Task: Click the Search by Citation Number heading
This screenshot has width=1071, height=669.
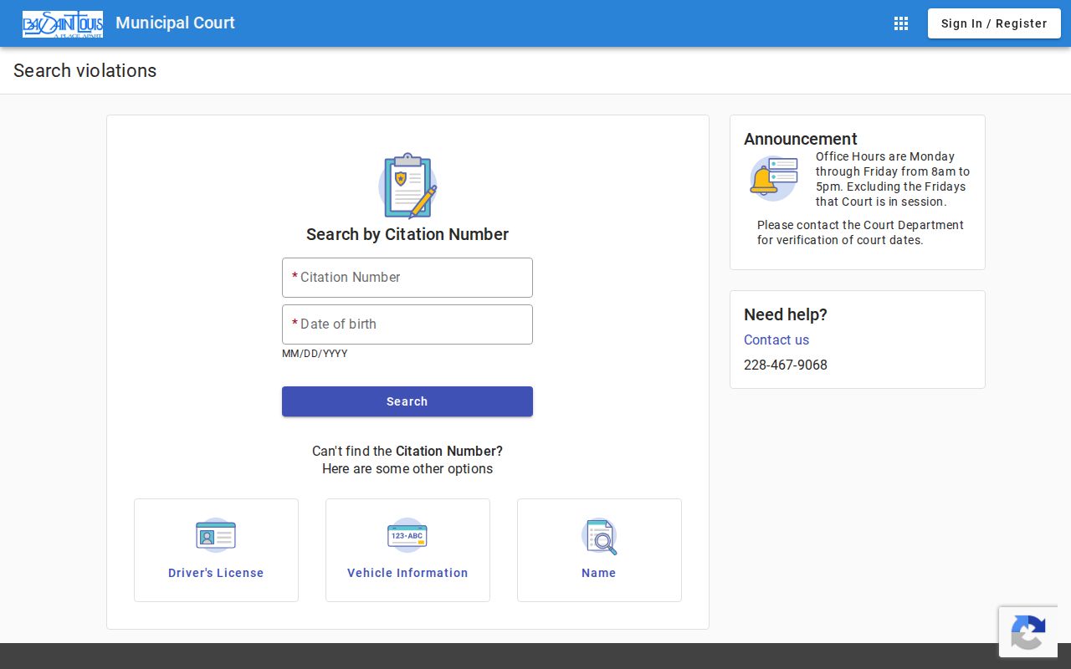Action: pyautogui.click(x=407, y=234)
